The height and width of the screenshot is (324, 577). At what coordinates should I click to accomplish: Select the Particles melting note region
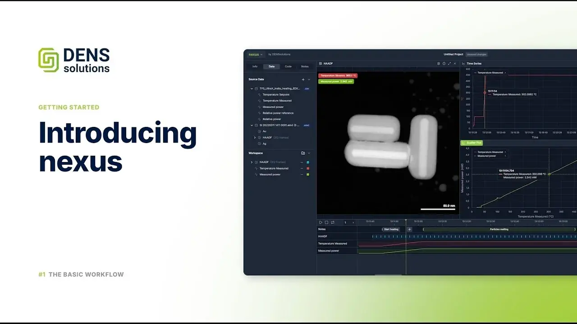pos(499,229)
